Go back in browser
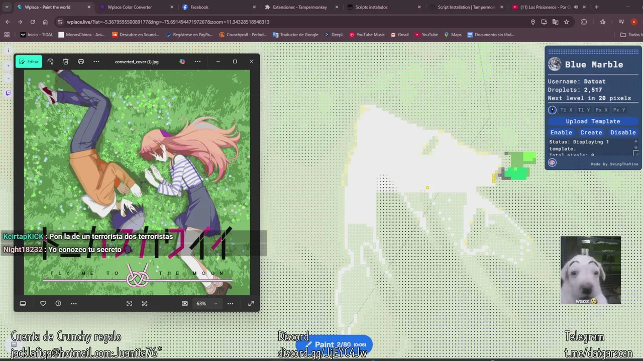Screen dimensions: 643x361 click(8, 22)
